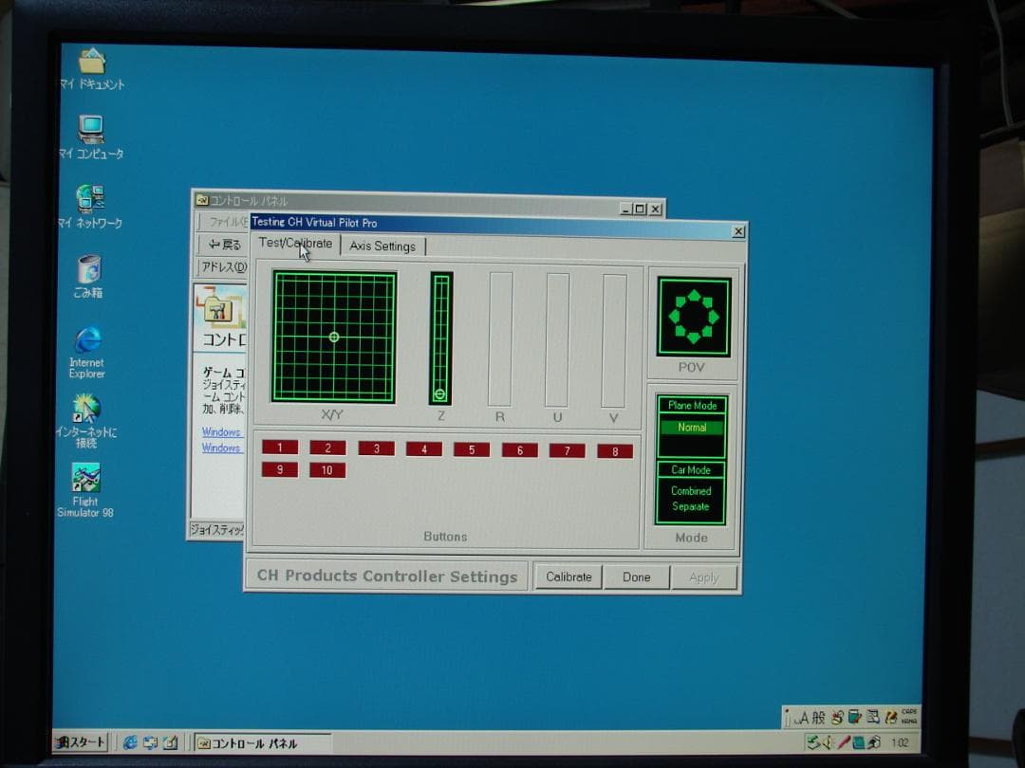Select Combined under Car Mode
The width and height of the screenshot is (1025, 768).
(x=691, y=491)
